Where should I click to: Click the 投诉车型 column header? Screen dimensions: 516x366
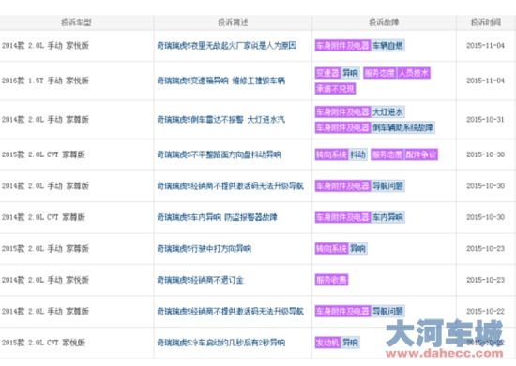[x=76, y=22]
